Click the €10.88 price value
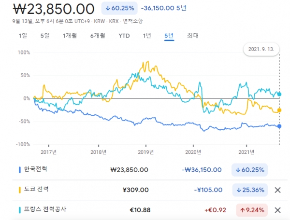The width and height of the screenshot is (290, 220). tap(140, 210)
